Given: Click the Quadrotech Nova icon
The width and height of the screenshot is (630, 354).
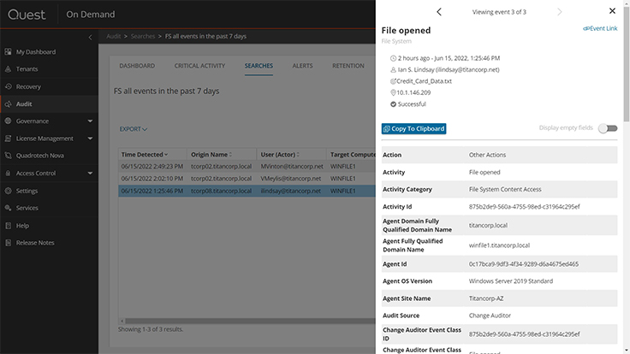Looking at the screenshot, I should pyautogui.click(x=8, y=156).
